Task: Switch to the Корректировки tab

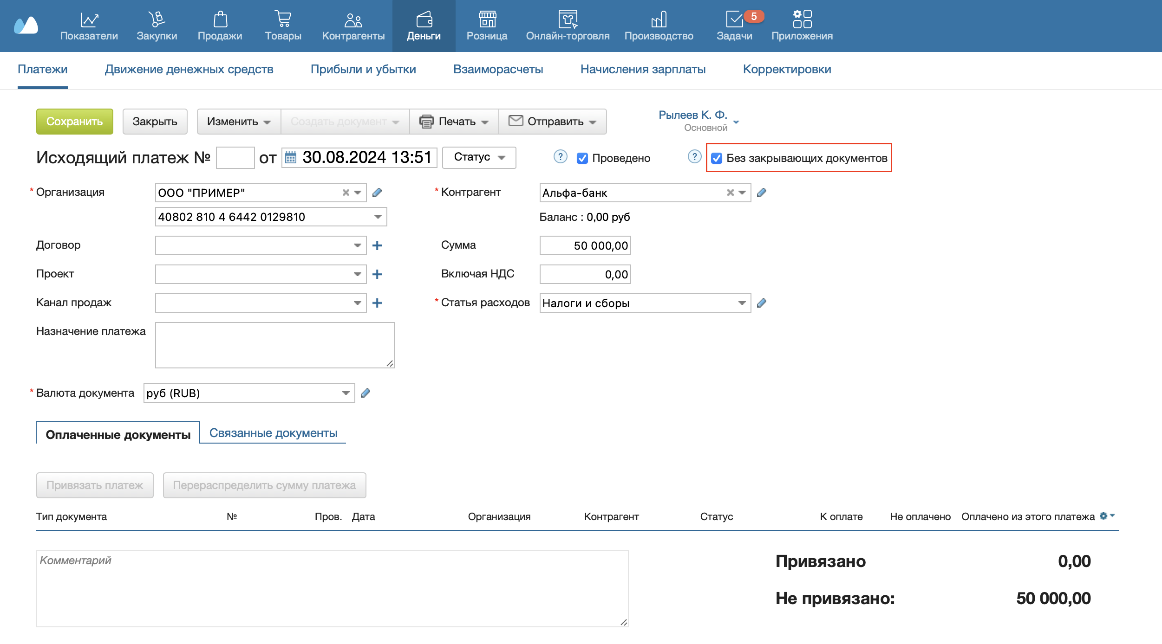Action: (x=787, y=69)
